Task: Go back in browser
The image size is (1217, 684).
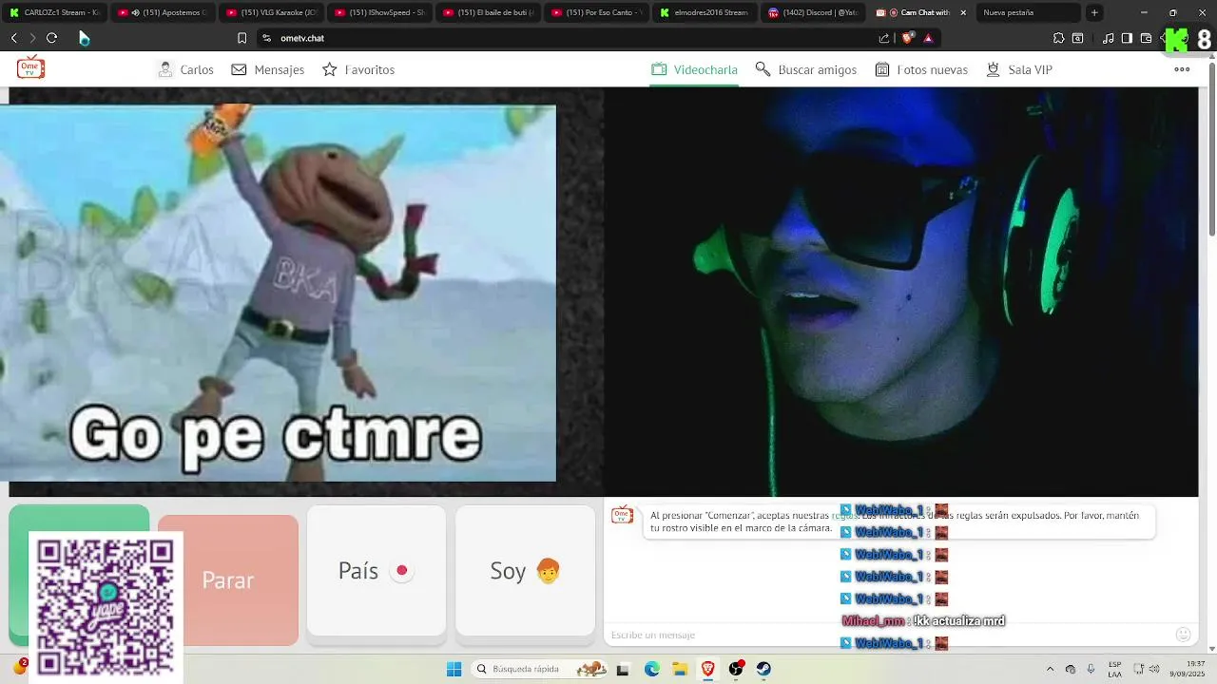Action: click(x=13, y=38)
